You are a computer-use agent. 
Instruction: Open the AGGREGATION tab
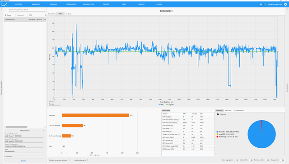tap(89, 4)
